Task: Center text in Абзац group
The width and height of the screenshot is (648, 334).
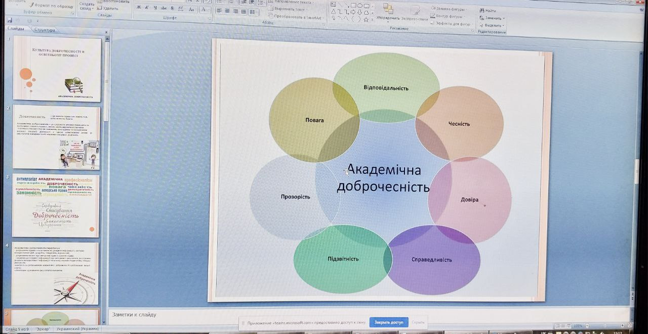Action: tap(228, 11)
